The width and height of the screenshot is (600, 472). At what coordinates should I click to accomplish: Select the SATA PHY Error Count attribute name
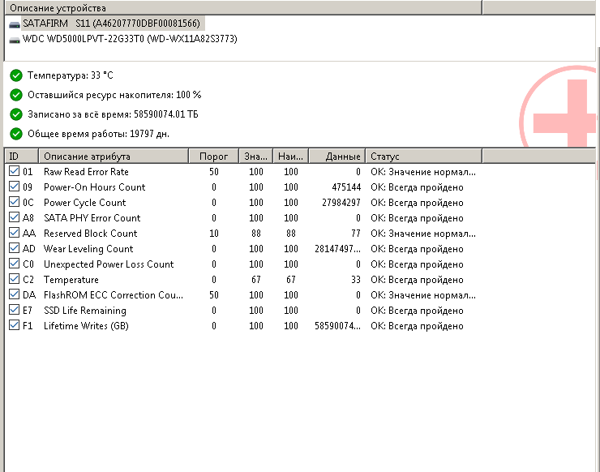[92, 218]
